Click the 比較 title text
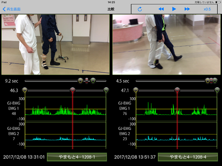 [111, 9]
